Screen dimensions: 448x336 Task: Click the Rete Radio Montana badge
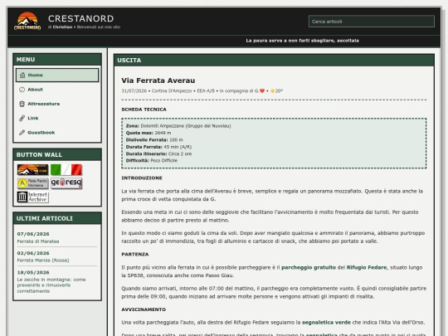tap(32, 183)
